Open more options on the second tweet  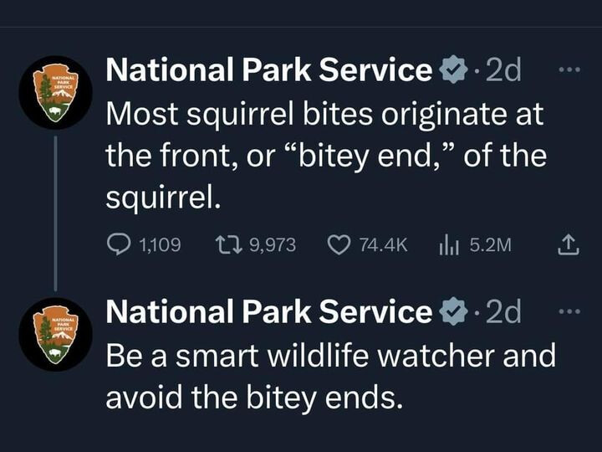coord(568,311)
